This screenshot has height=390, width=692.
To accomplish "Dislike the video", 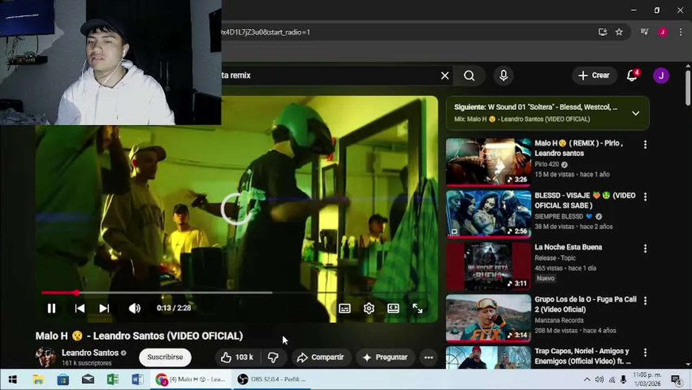I will 273,357.
